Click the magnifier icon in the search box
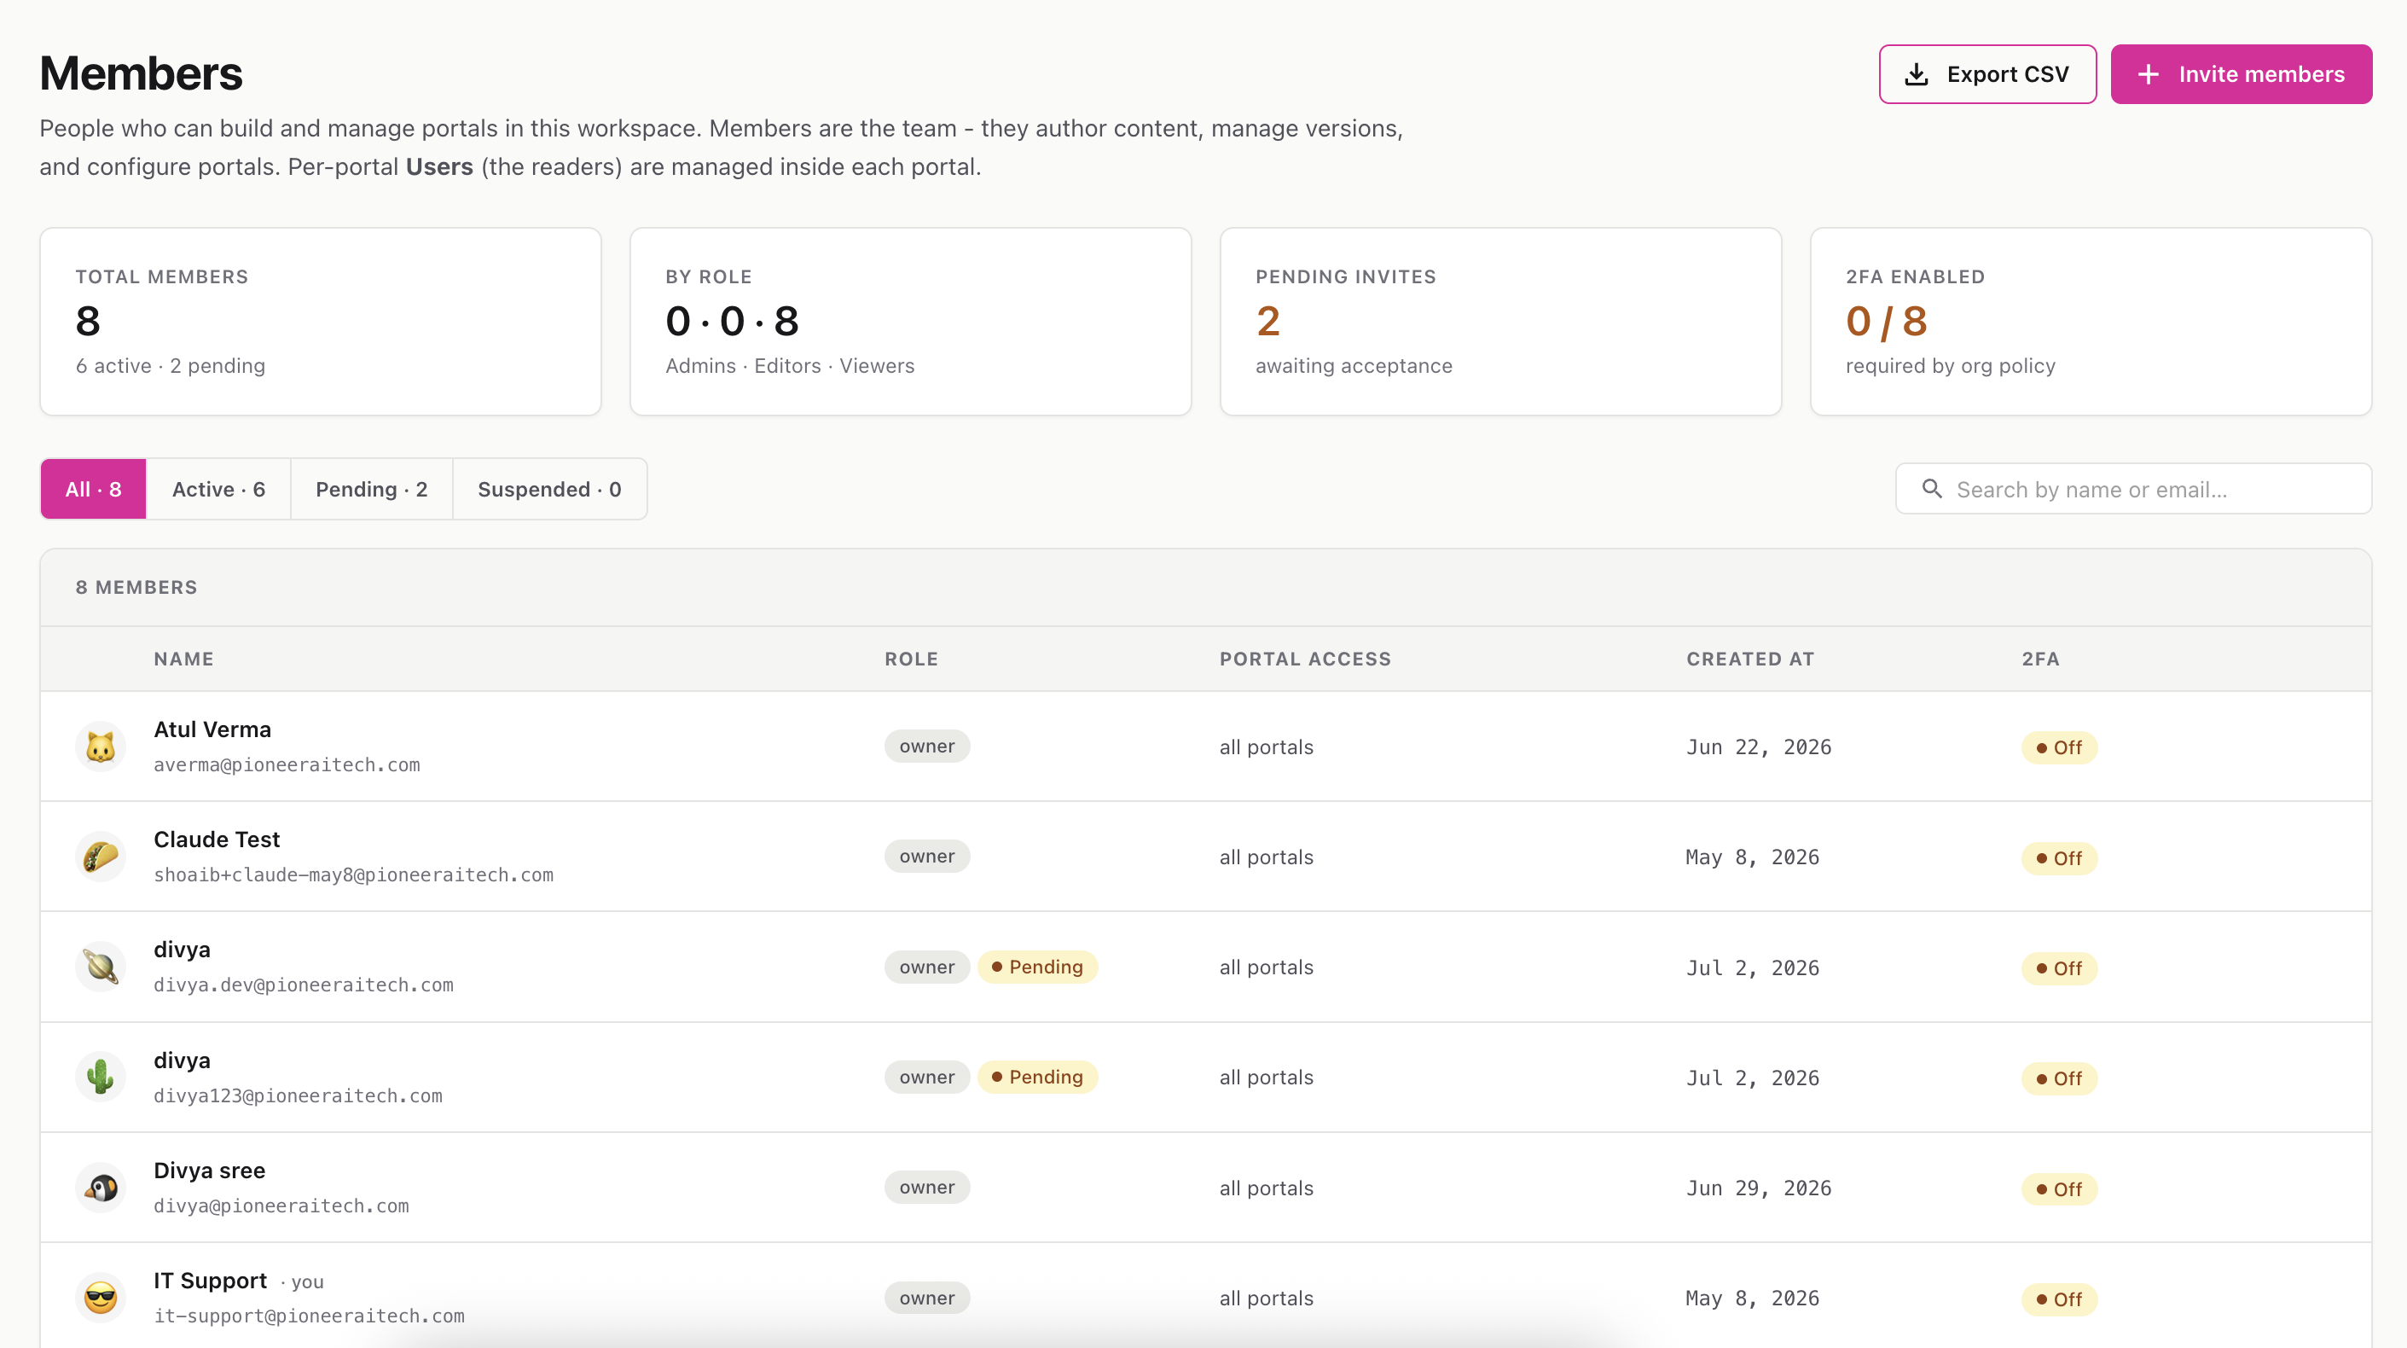Viewport: 2407px width, 1348px height. pos(1931,488)
